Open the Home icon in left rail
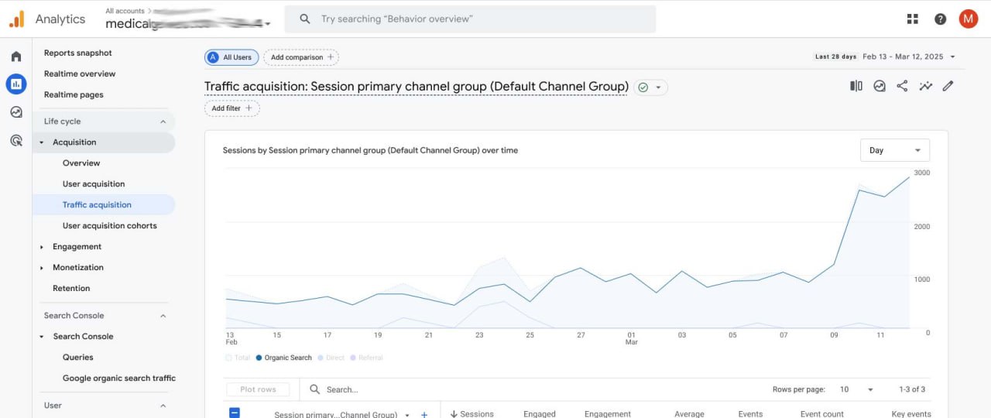Viewport: 991px width, 418px height. 16,57
